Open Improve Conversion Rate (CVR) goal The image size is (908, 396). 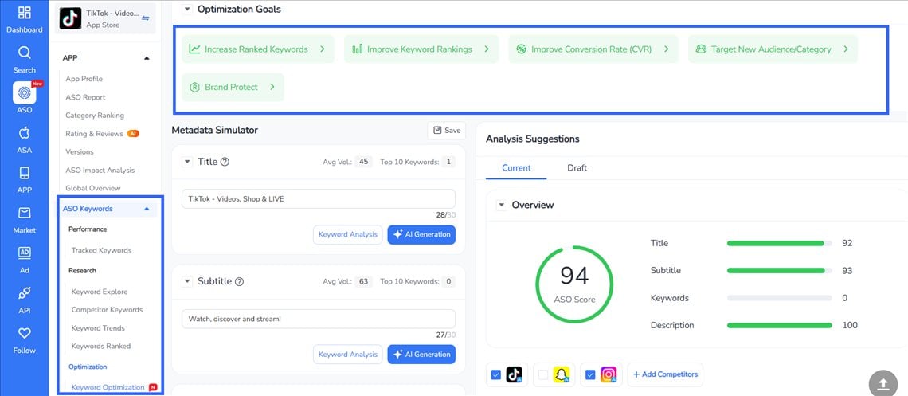click(593, 49)
